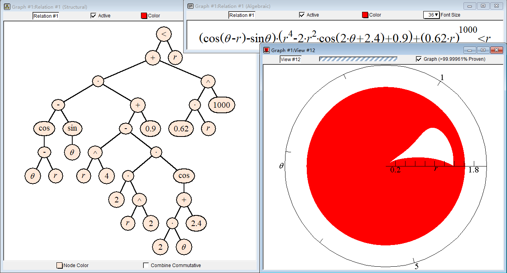Select the '-' node above cos and sin
Viewport: 507px width, 273px height.
click(x=58, y=105)
